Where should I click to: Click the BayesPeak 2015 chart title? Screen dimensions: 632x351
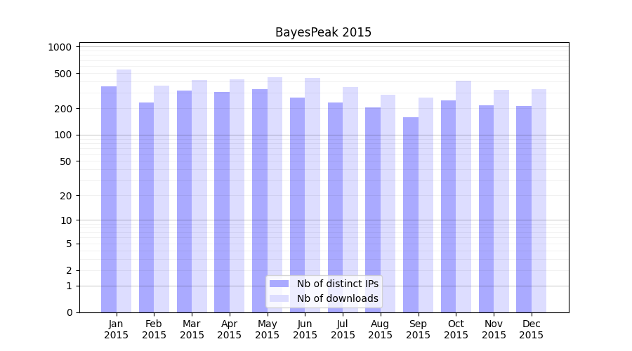(x=323, y=32)
